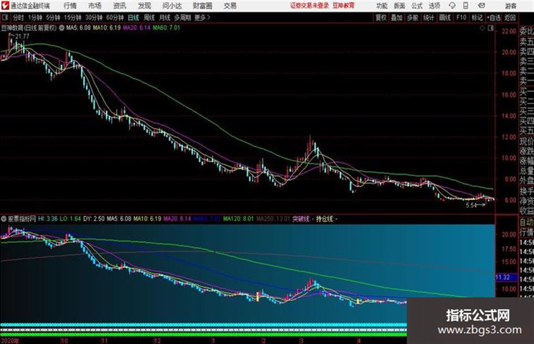This screenshot has height=344, width=534.
Task: Open the 问小达 menu
Action: pyautogui.click(x=172, y=6)
